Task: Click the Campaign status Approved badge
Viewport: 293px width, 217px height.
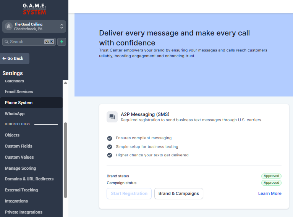Action: [x=271, y=183]
